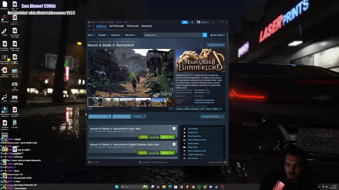The width and height of the screenshot is (339, 190).
Task: Click the screenshot carousel scrollbar handle
Action: [x=135, y=108]
